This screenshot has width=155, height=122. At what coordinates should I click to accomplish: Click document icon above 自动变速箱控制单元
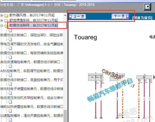11,57
